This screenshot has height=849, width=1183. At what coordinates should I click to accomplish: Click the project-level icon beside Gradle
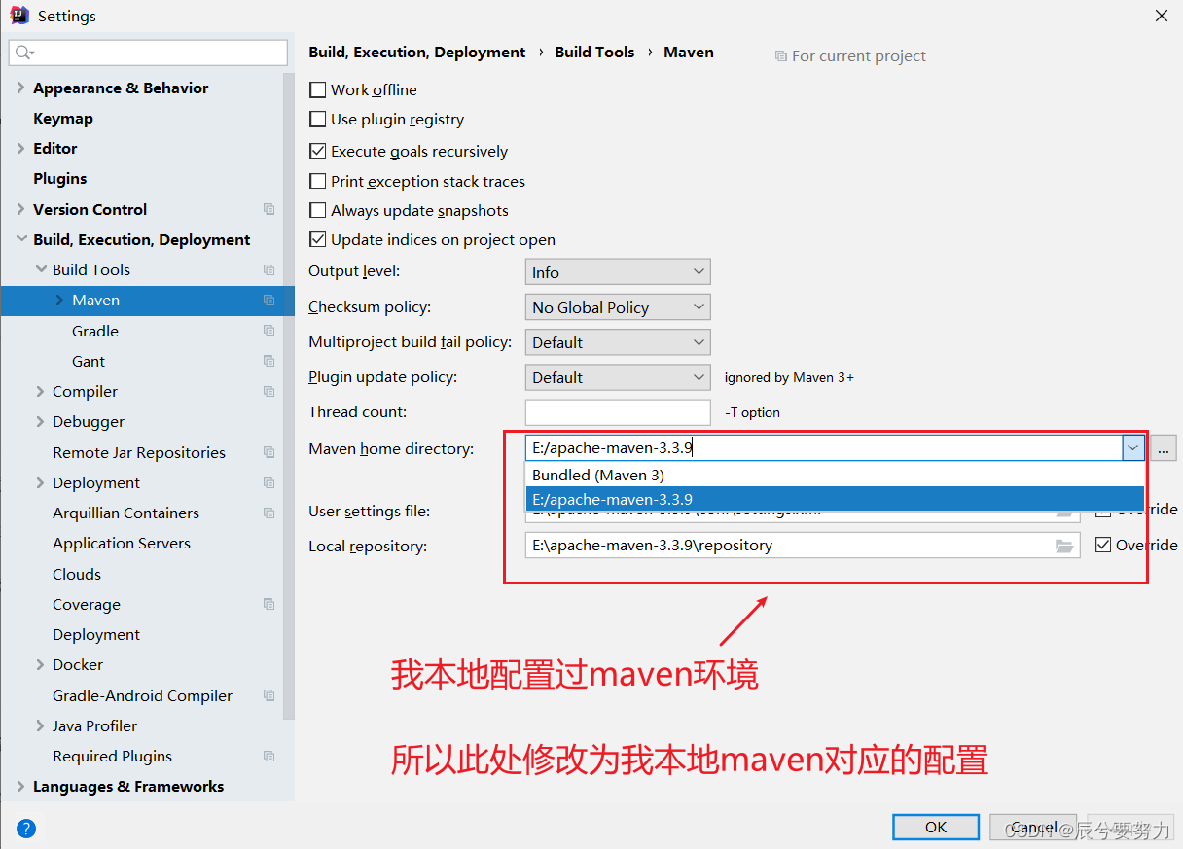click(x=269, y=331)
